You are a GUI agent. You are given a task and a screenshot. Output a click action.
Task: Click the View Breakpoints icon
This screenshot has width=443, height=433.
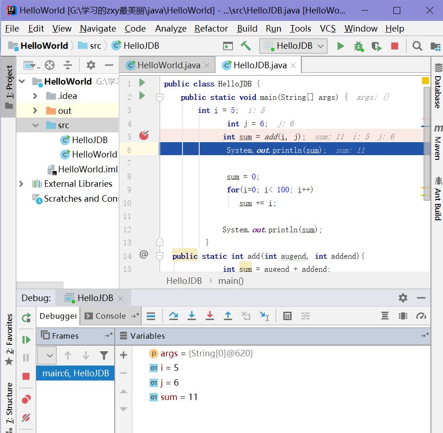[26, 399]
